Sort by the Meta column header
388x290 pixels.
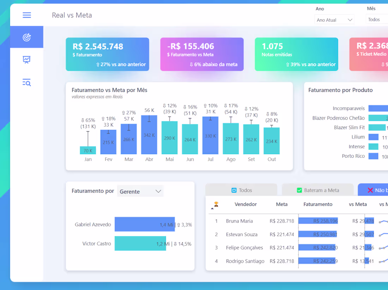tap(282, 204)
